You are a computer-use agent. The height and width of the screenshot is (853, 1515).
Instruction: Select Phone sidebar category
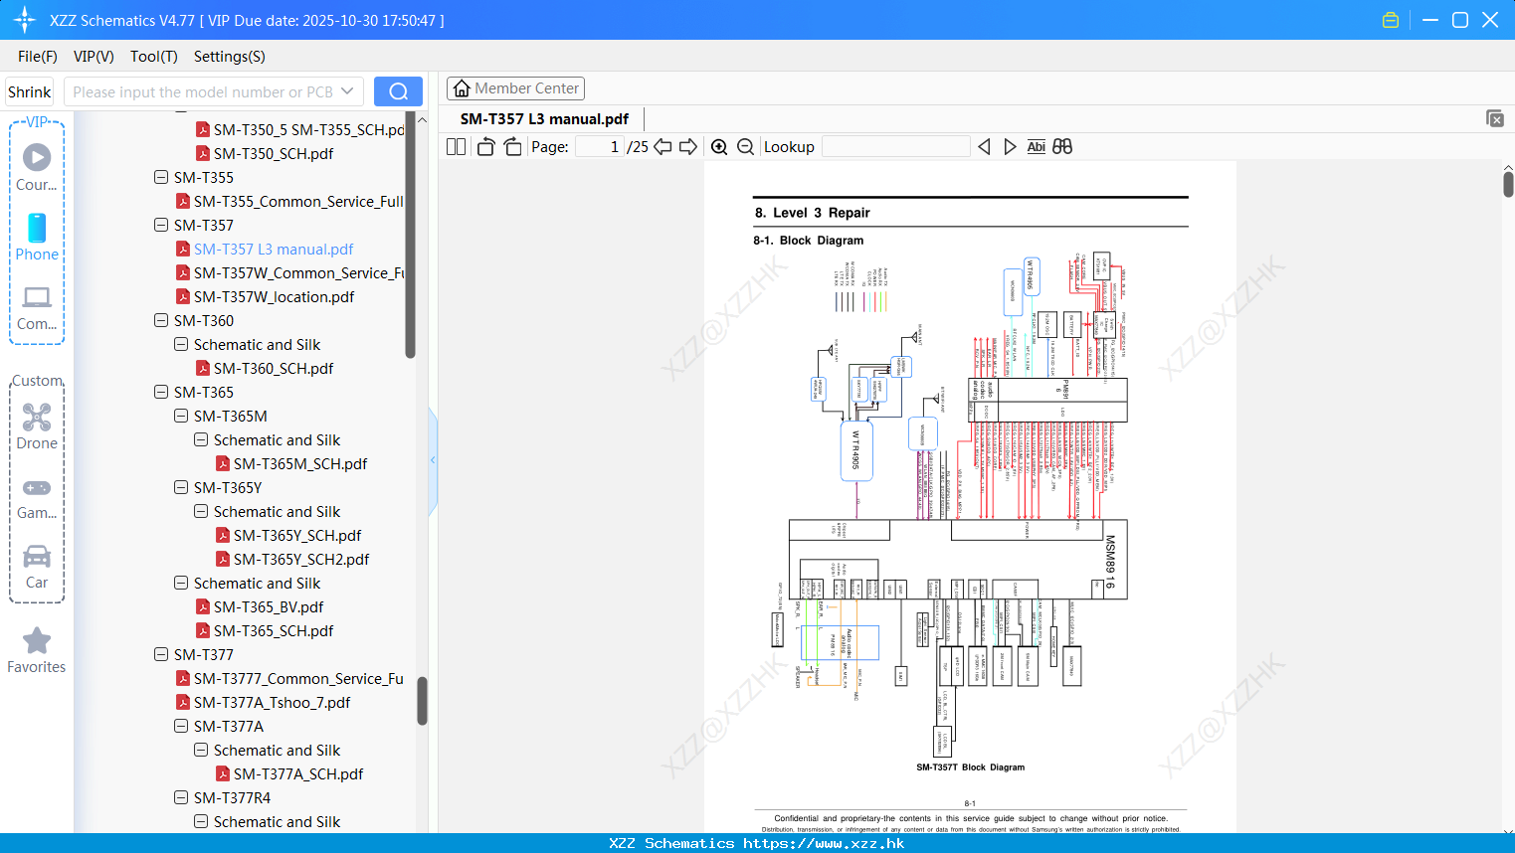point(37,237)
